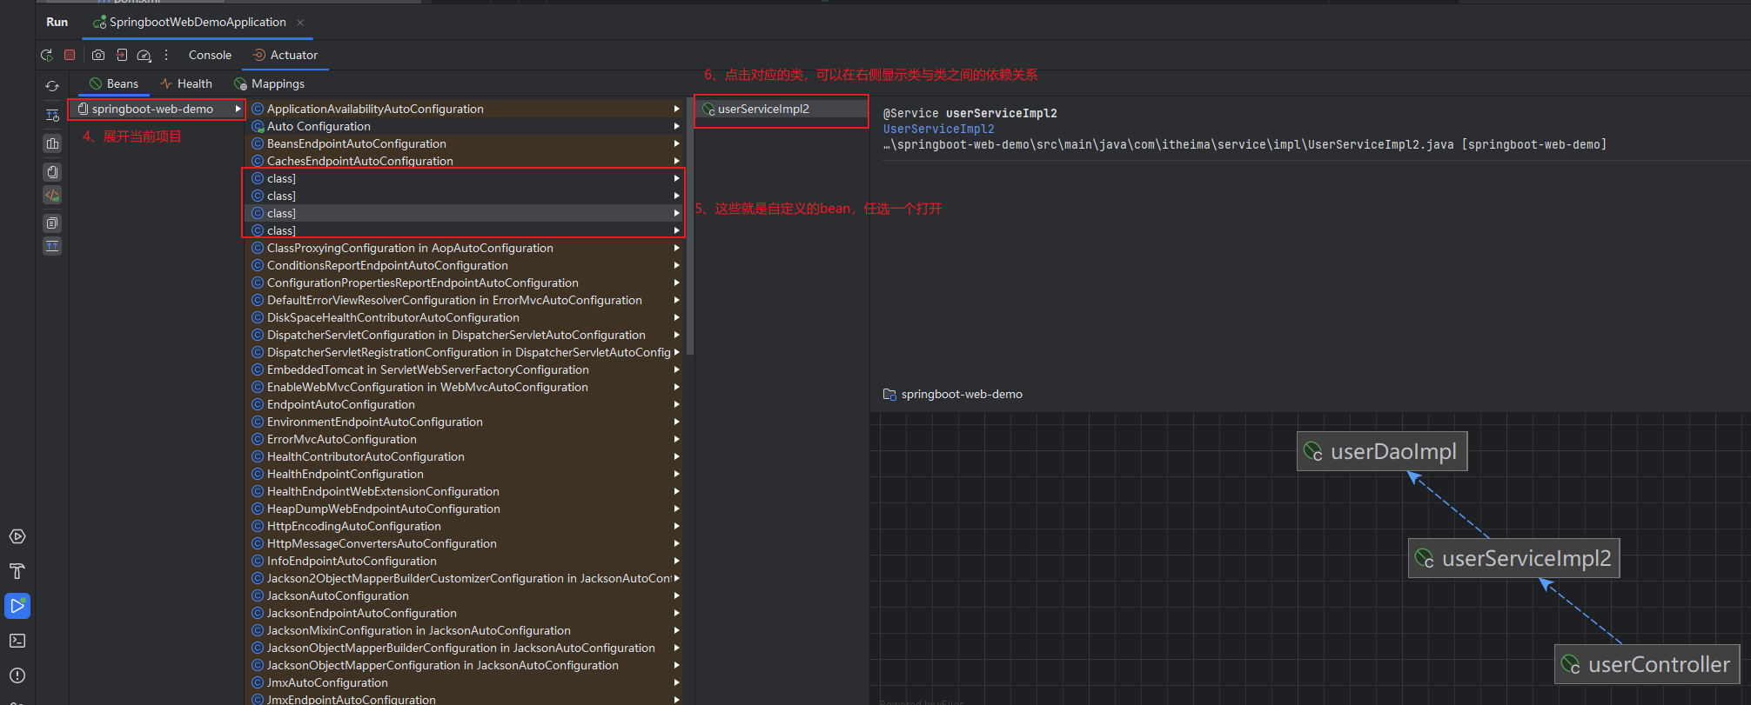Rerun SpringbootWebDemoApplication with the rerun icon
This screenshot has height=705, width=1751.
(47, 55)
